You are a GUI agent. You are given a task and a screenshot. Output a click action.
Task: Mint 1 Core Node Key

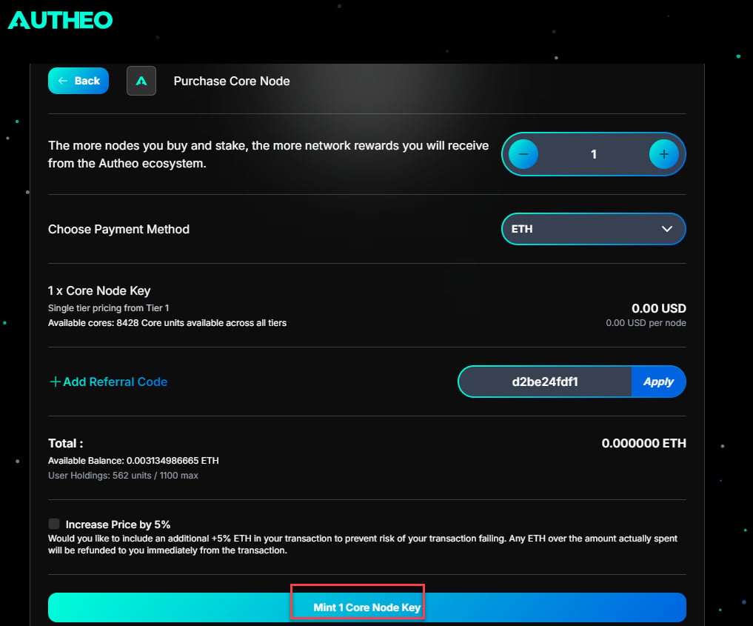point(367,607)
